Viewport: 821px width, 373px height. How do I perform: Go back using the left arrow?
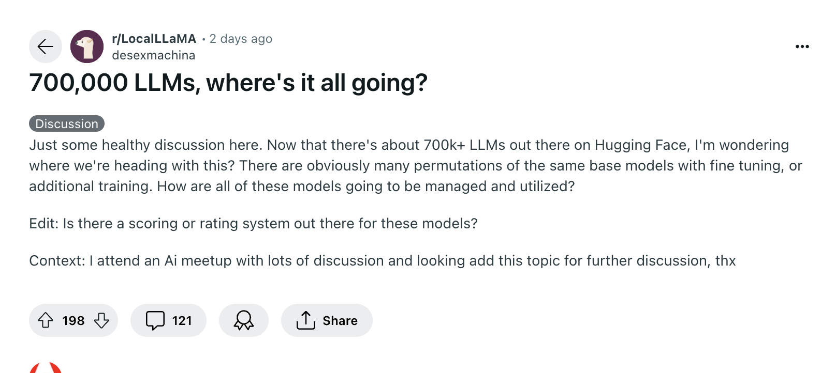tap(45, 46)
